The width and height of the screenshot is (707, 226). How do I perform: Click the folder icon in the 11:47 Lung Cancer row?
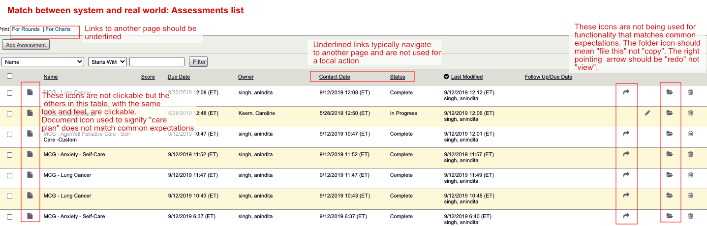(669, 175)
